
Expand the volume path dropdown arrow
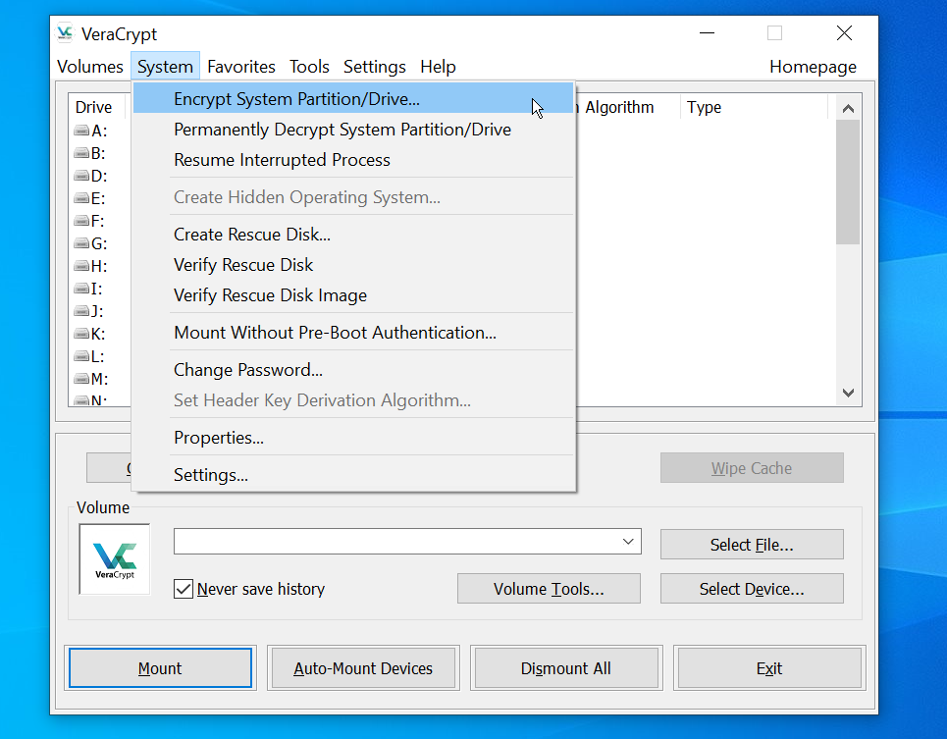tap(628, 542)
